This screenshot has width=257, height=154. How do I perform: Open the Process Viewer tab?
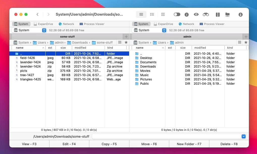coord(92,24)
